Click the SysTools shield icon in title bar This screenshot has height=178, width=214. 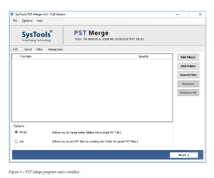coord(12,14)
